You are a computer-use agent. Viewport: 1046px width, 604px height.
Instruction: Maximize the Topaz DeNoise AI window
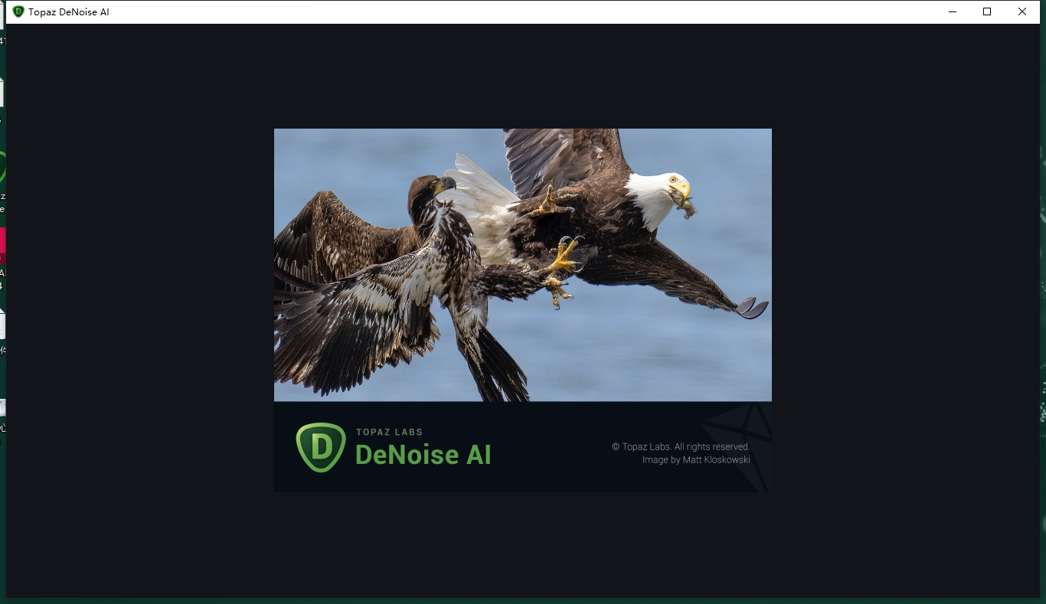pyautogui.click(x=987, y=11)
